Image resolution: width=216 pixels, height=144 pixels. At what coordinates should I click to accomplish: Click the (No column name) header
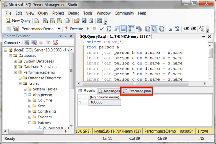pyautogui.click(x=105, y=97)
